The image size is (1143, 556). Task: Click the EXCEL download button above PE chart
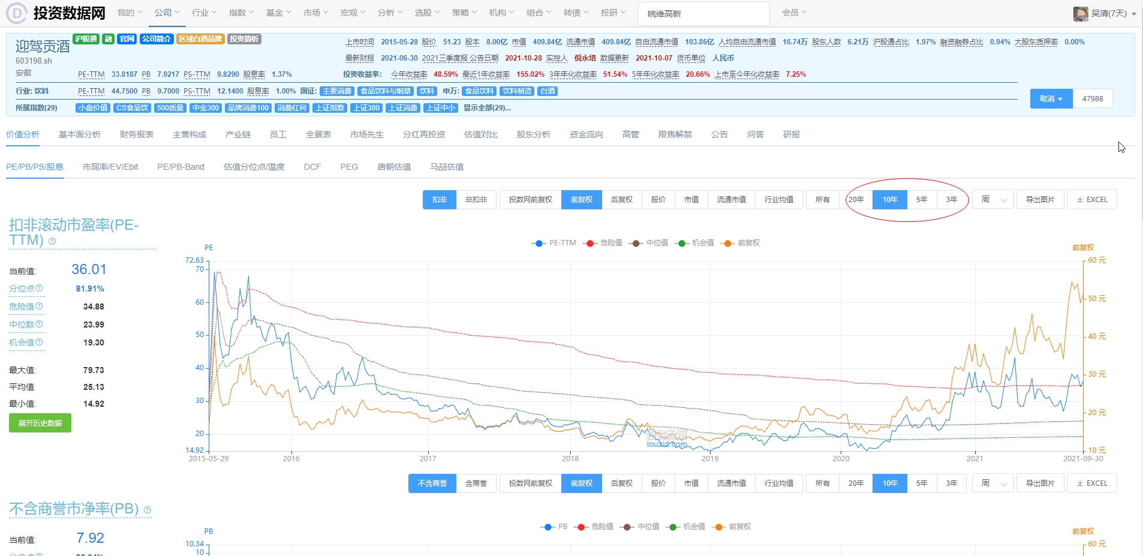click(1092, 200)
